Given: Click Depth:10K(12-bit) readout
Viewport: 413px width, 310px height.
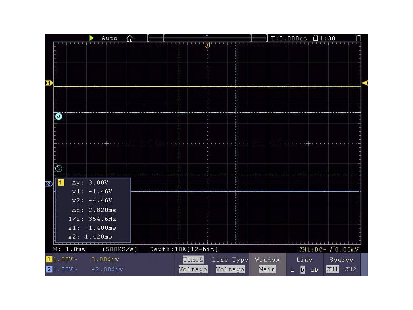Looking at the screenshot, I should click(x=184, y=249).
